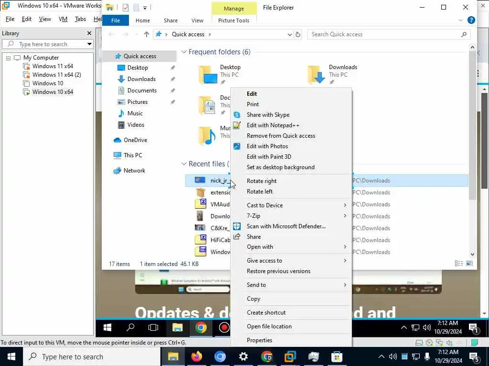
Task: Select Windows 11 x64 (2) VM in Library
Action: 56,75
